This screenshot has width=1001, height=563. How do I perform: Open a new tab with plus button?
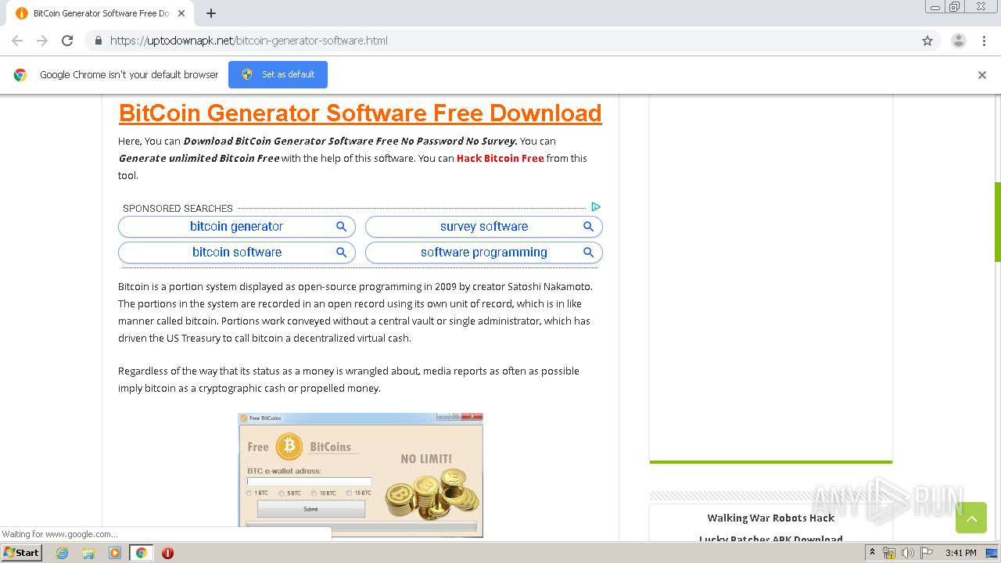point(211,13)
